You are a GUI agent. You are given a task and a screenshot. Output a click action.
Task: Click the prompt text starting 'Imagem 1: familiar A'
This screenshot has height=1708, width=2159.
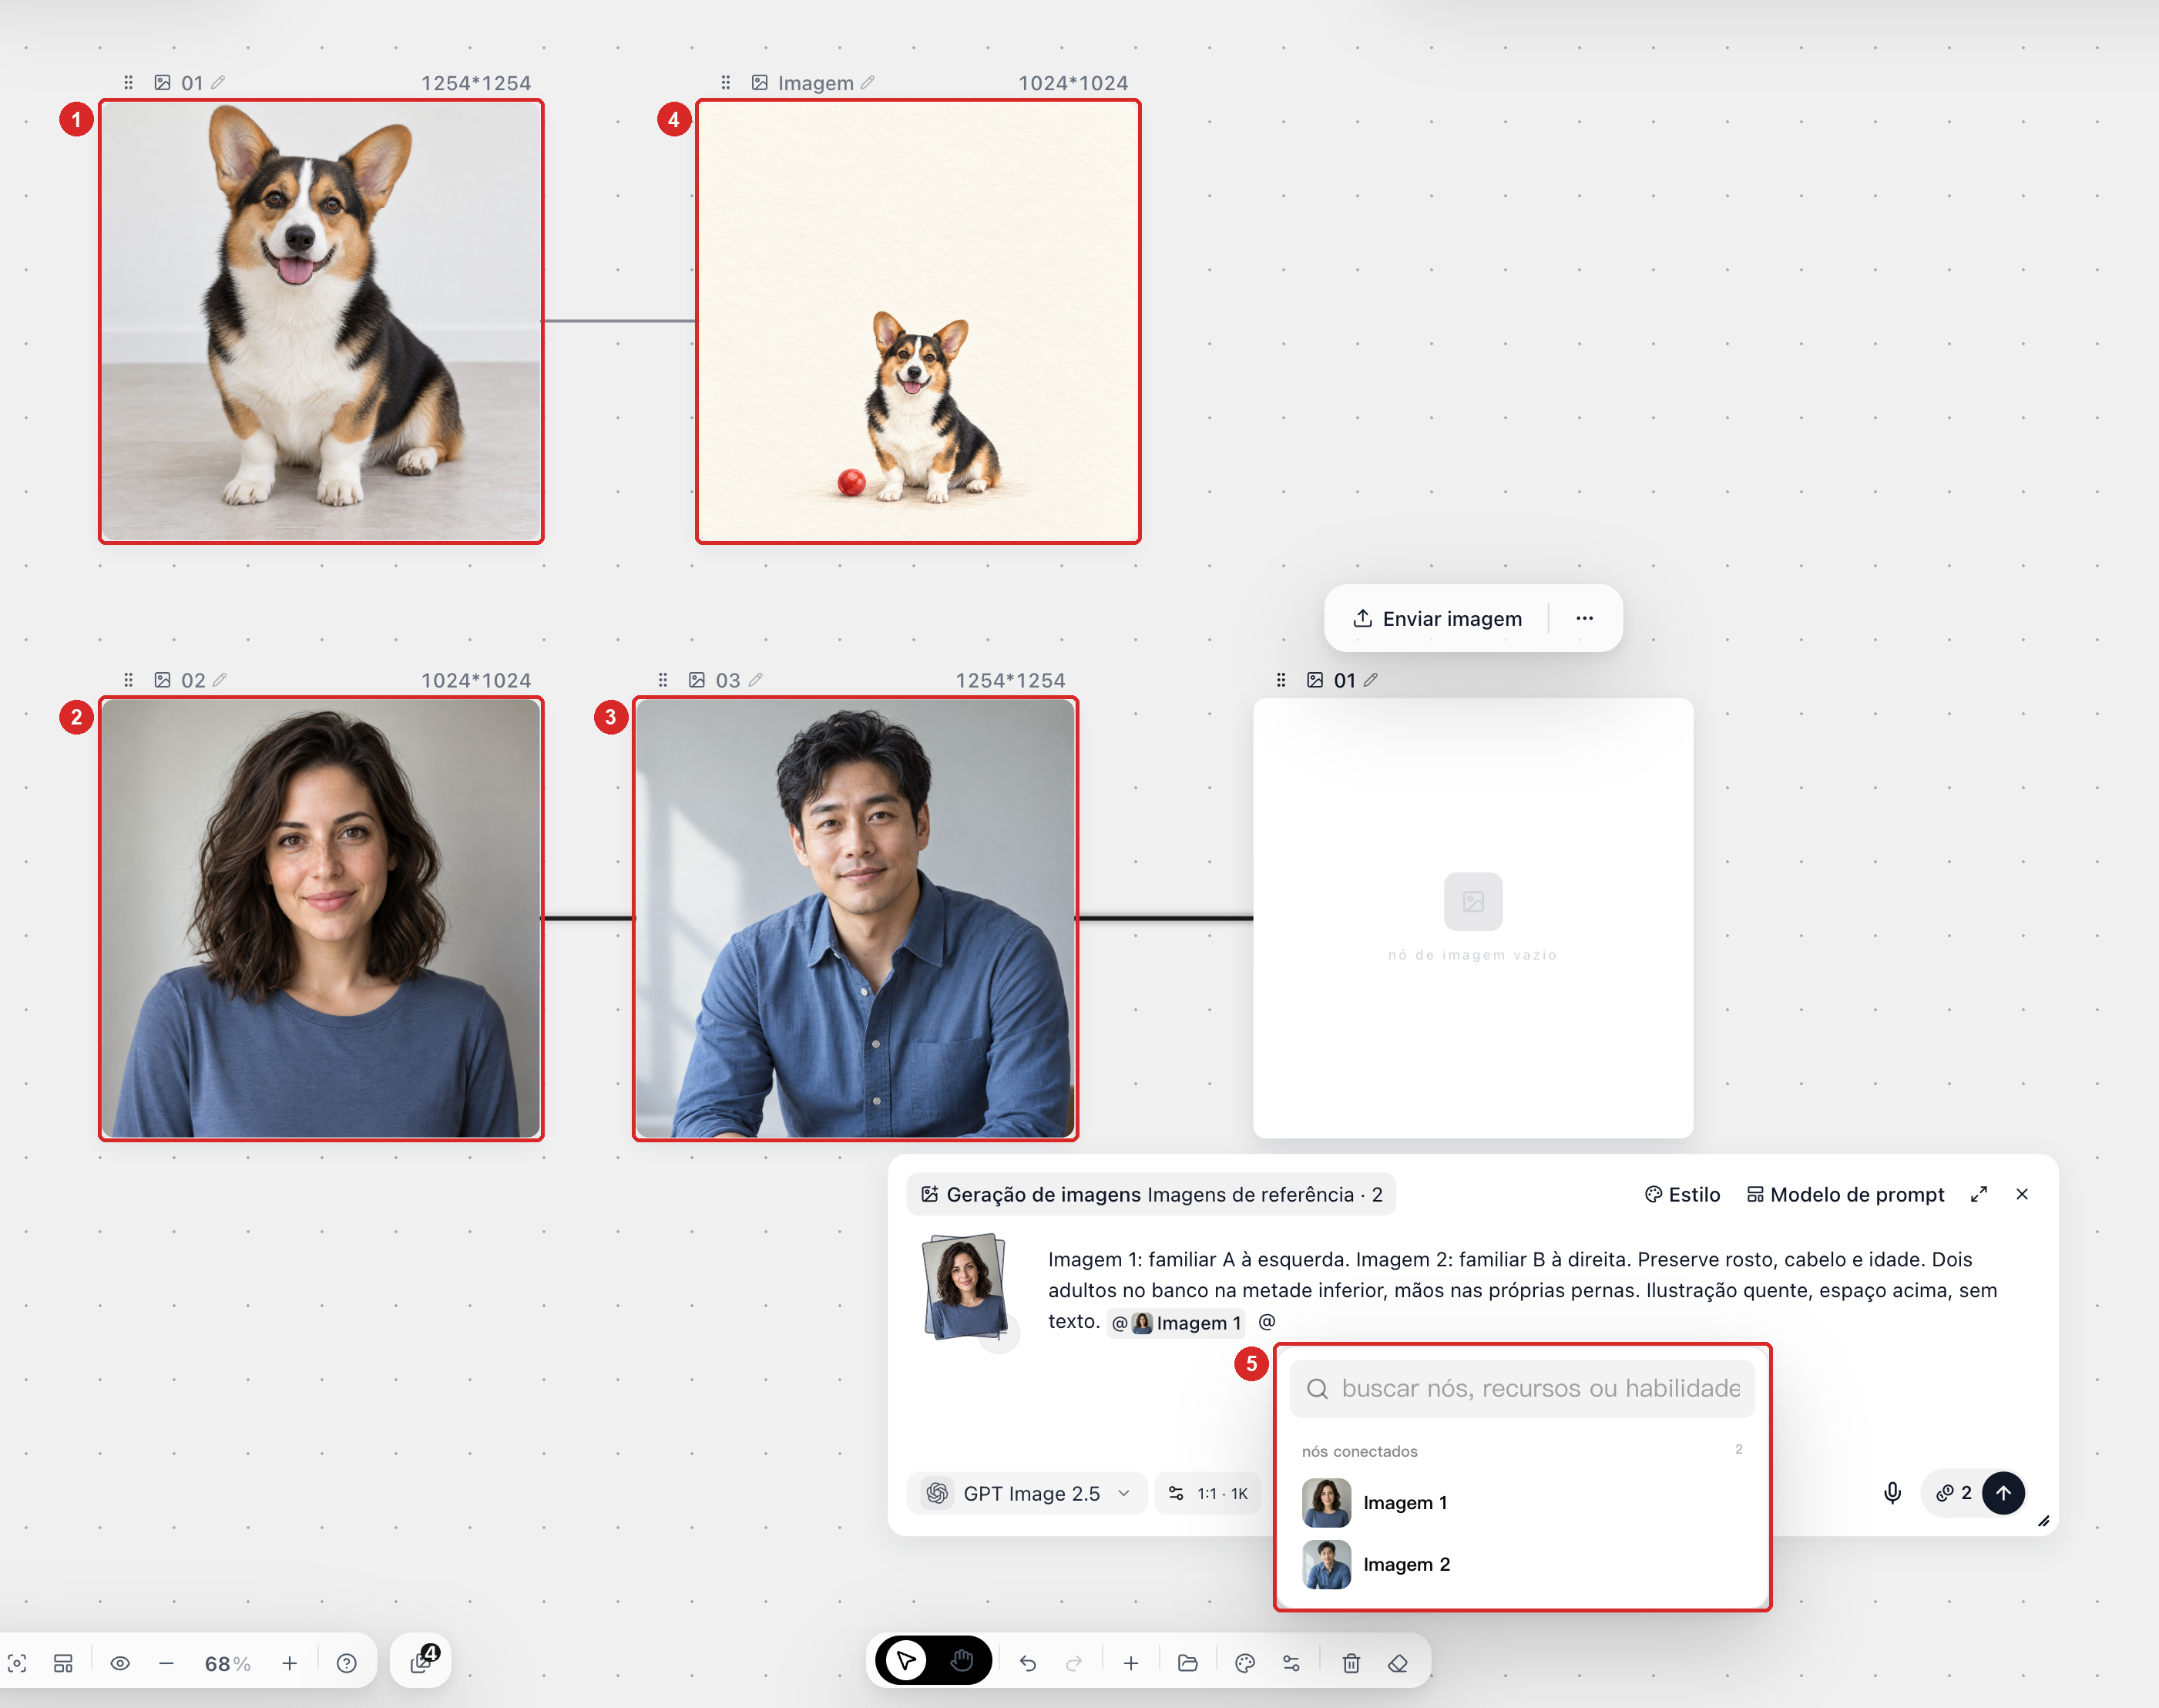(x=1523, y=1290)
